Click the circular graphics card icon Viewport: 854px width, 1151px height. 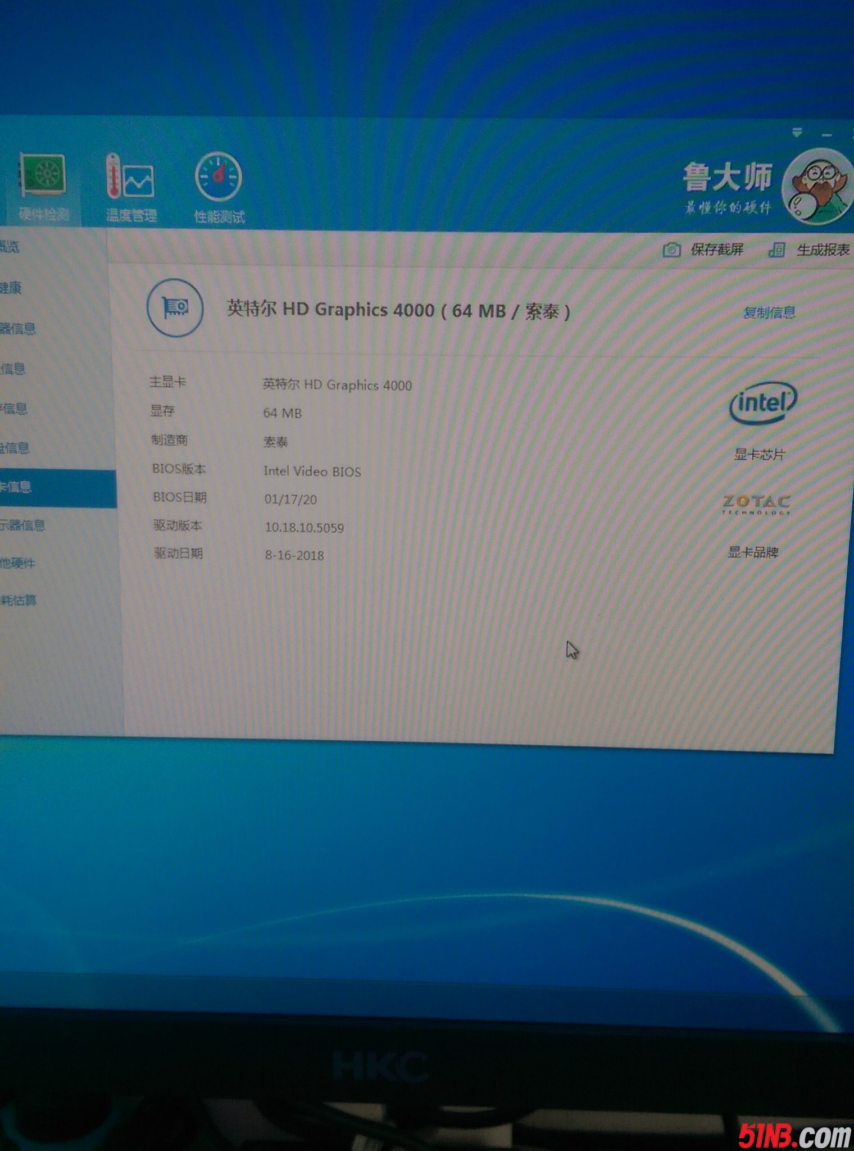click(175, 308)
